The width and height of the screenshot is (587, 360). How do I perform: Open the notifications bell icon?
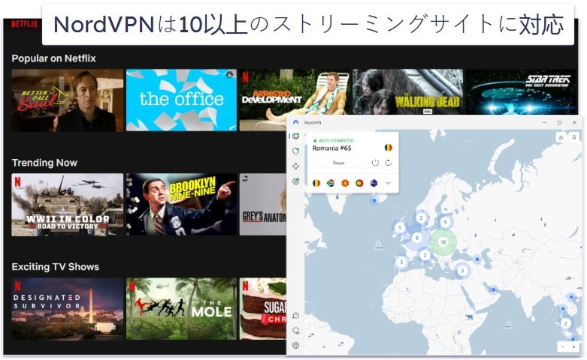[574, 137]
